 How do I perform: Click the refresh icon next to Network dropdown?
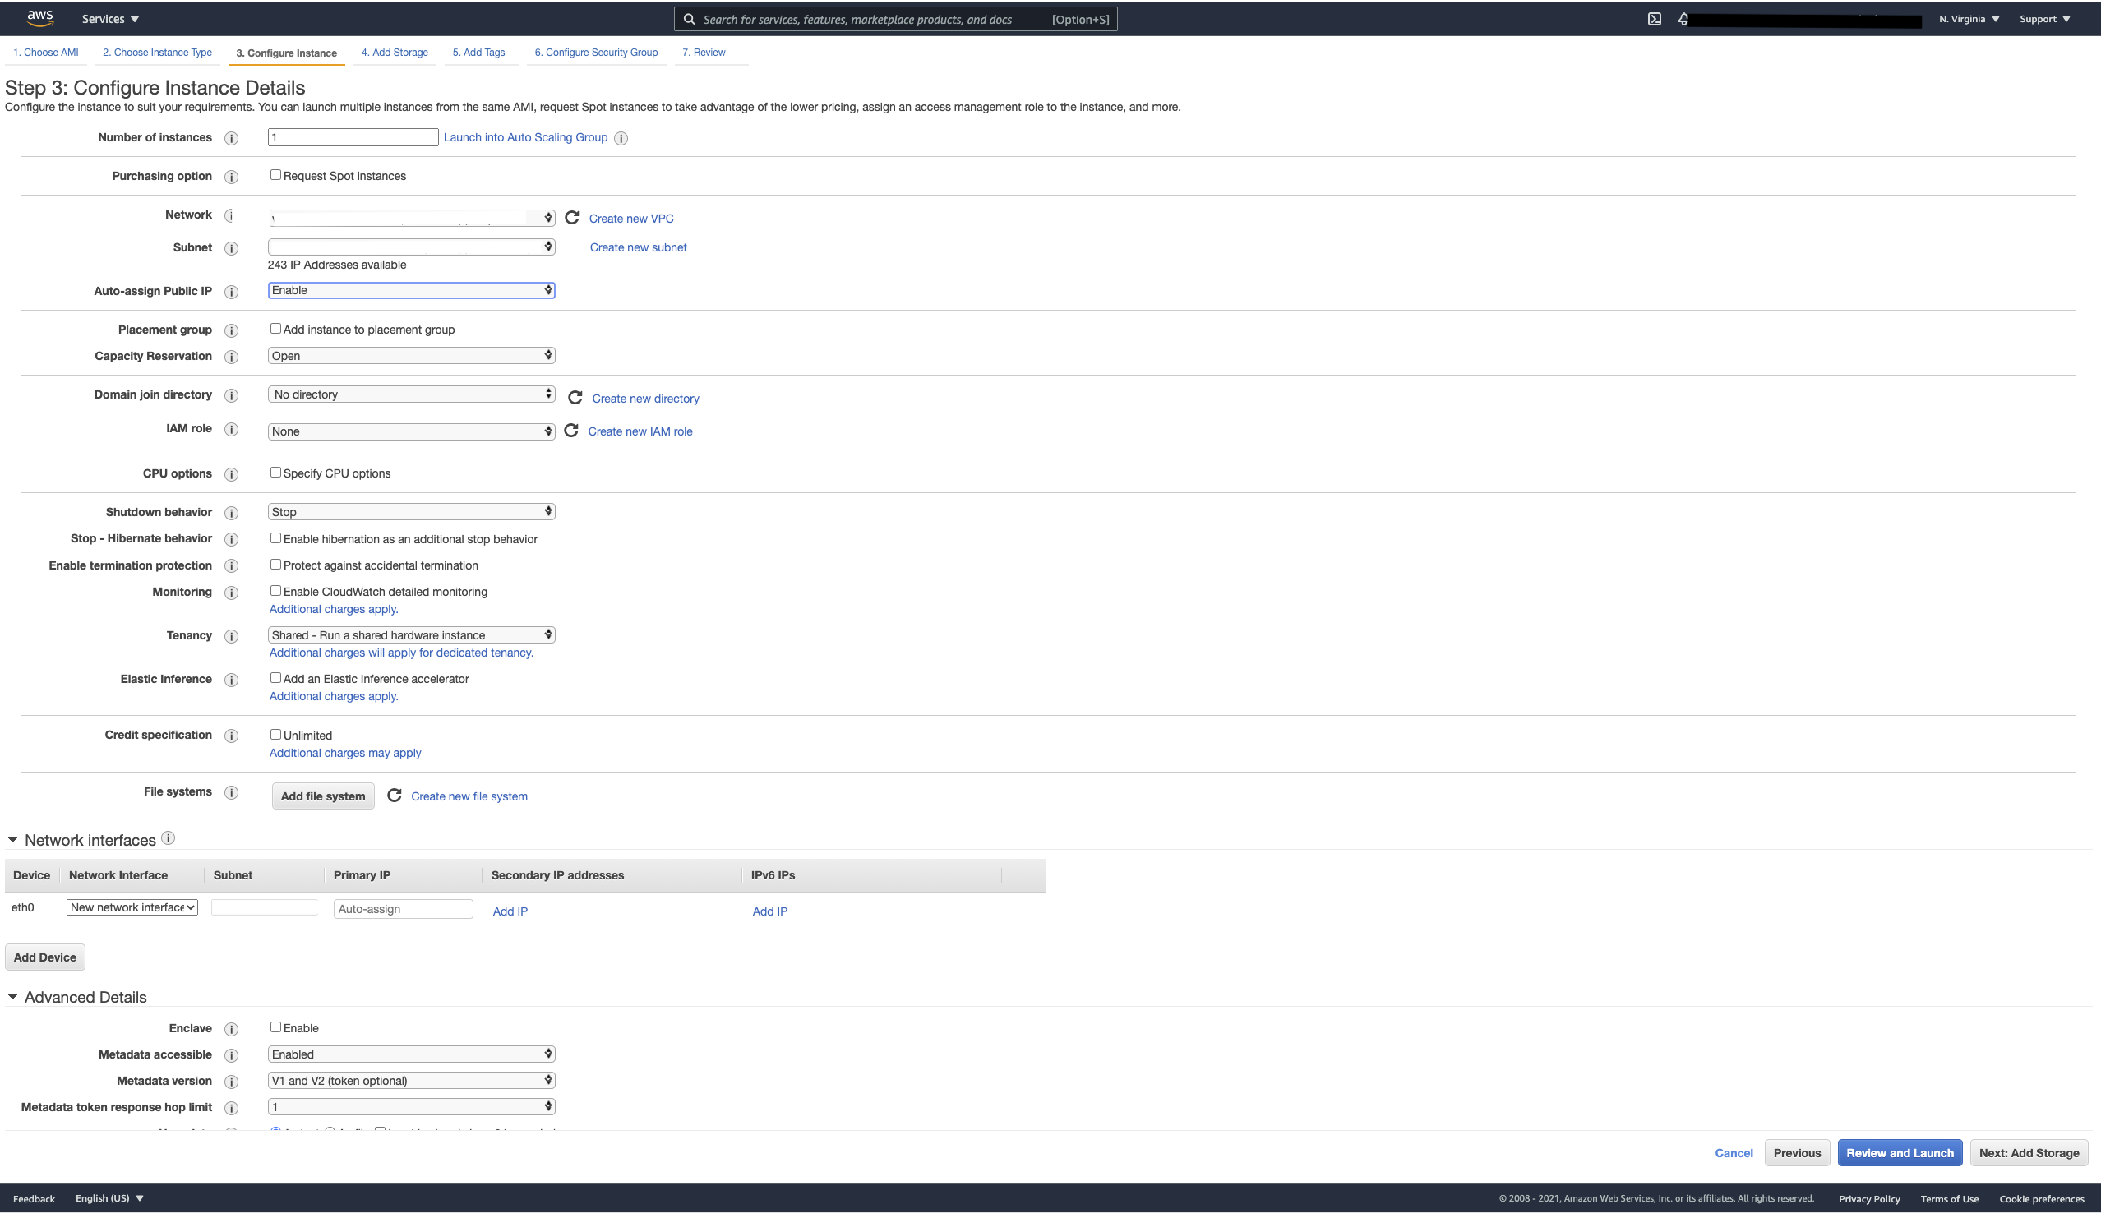pyautogui.click(x=572, y=218)
